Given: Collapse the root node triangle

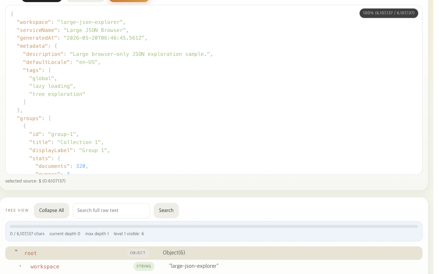Looking at the screenshot, I should click(16, 251).
